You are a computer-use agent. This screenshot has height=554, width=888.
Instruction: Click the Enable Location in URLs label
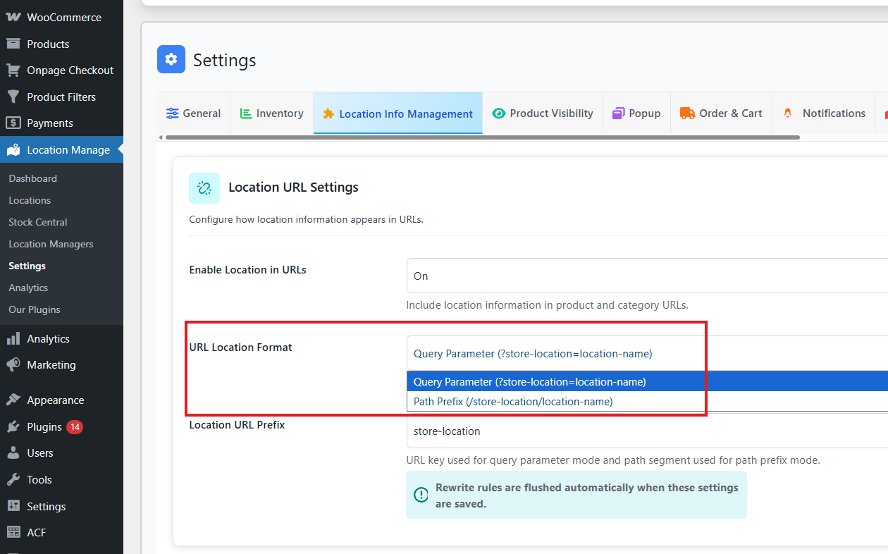(x=247, y=269)
